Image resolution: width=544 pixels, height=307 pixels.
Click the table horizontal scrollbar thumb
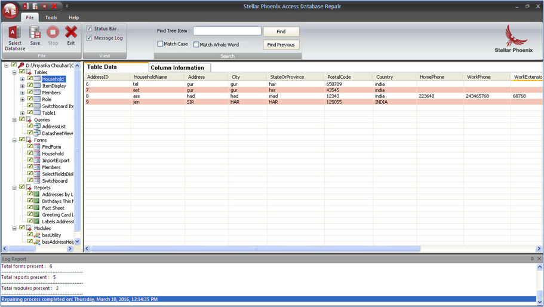pyautogui.click(x=256, y=248)
